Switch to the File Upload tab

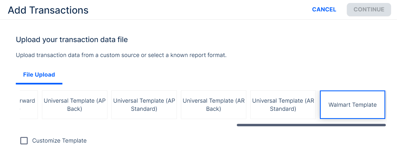[x=39, y=75]
